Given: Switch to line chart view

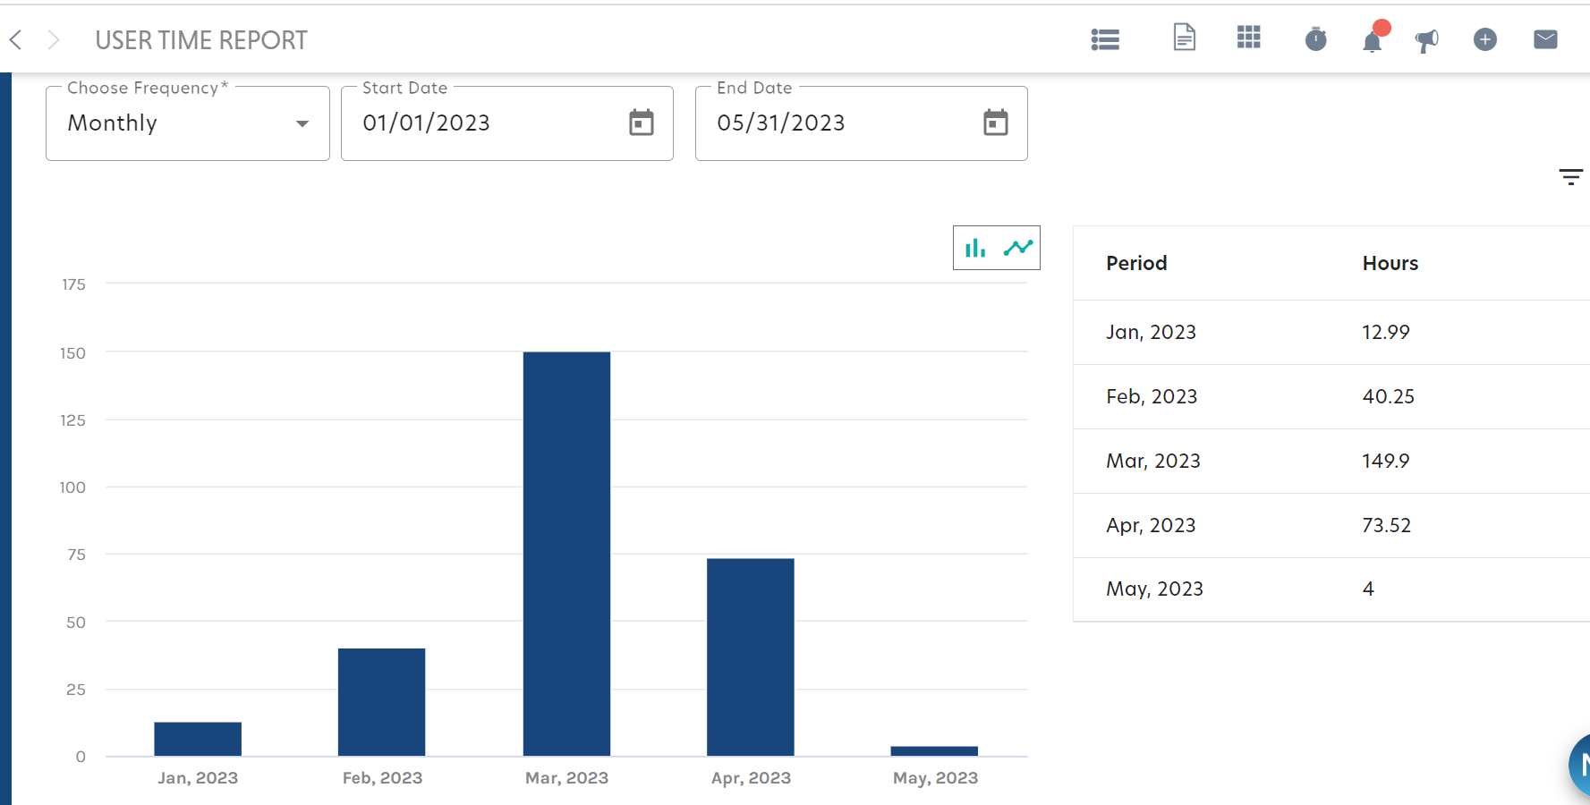Looking at the screenshot, I should coord(1018,248).
